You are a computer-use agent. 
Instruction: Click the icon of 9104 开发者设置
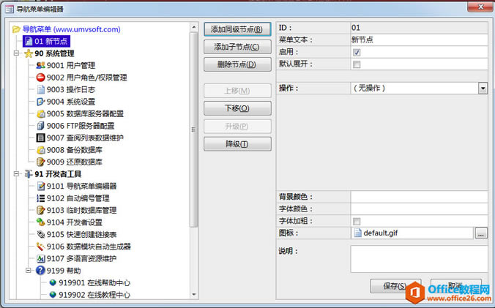[x=41, y=222]
